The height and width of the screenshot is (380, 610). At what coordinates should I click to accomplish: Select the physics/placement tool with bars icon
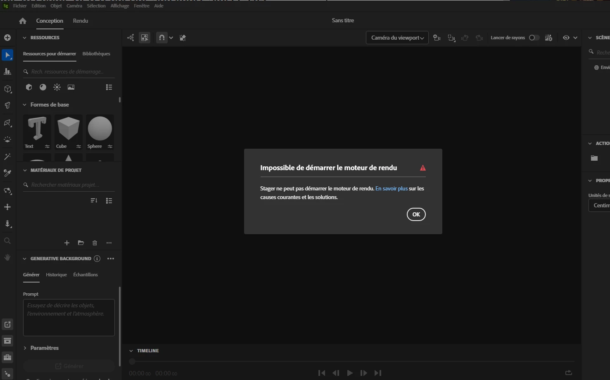[7, 71]
